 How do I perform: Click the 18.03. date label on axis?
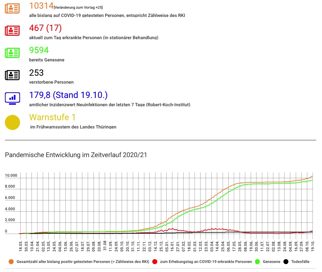click(x=20, y=246)
